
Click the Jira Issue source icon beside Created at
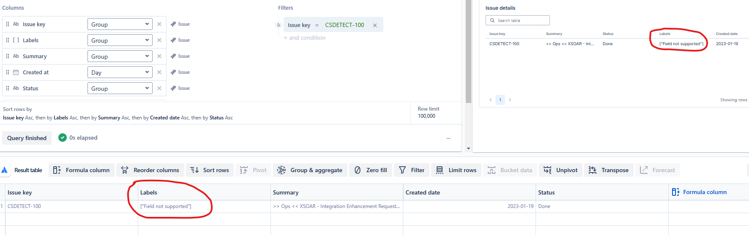173,72
